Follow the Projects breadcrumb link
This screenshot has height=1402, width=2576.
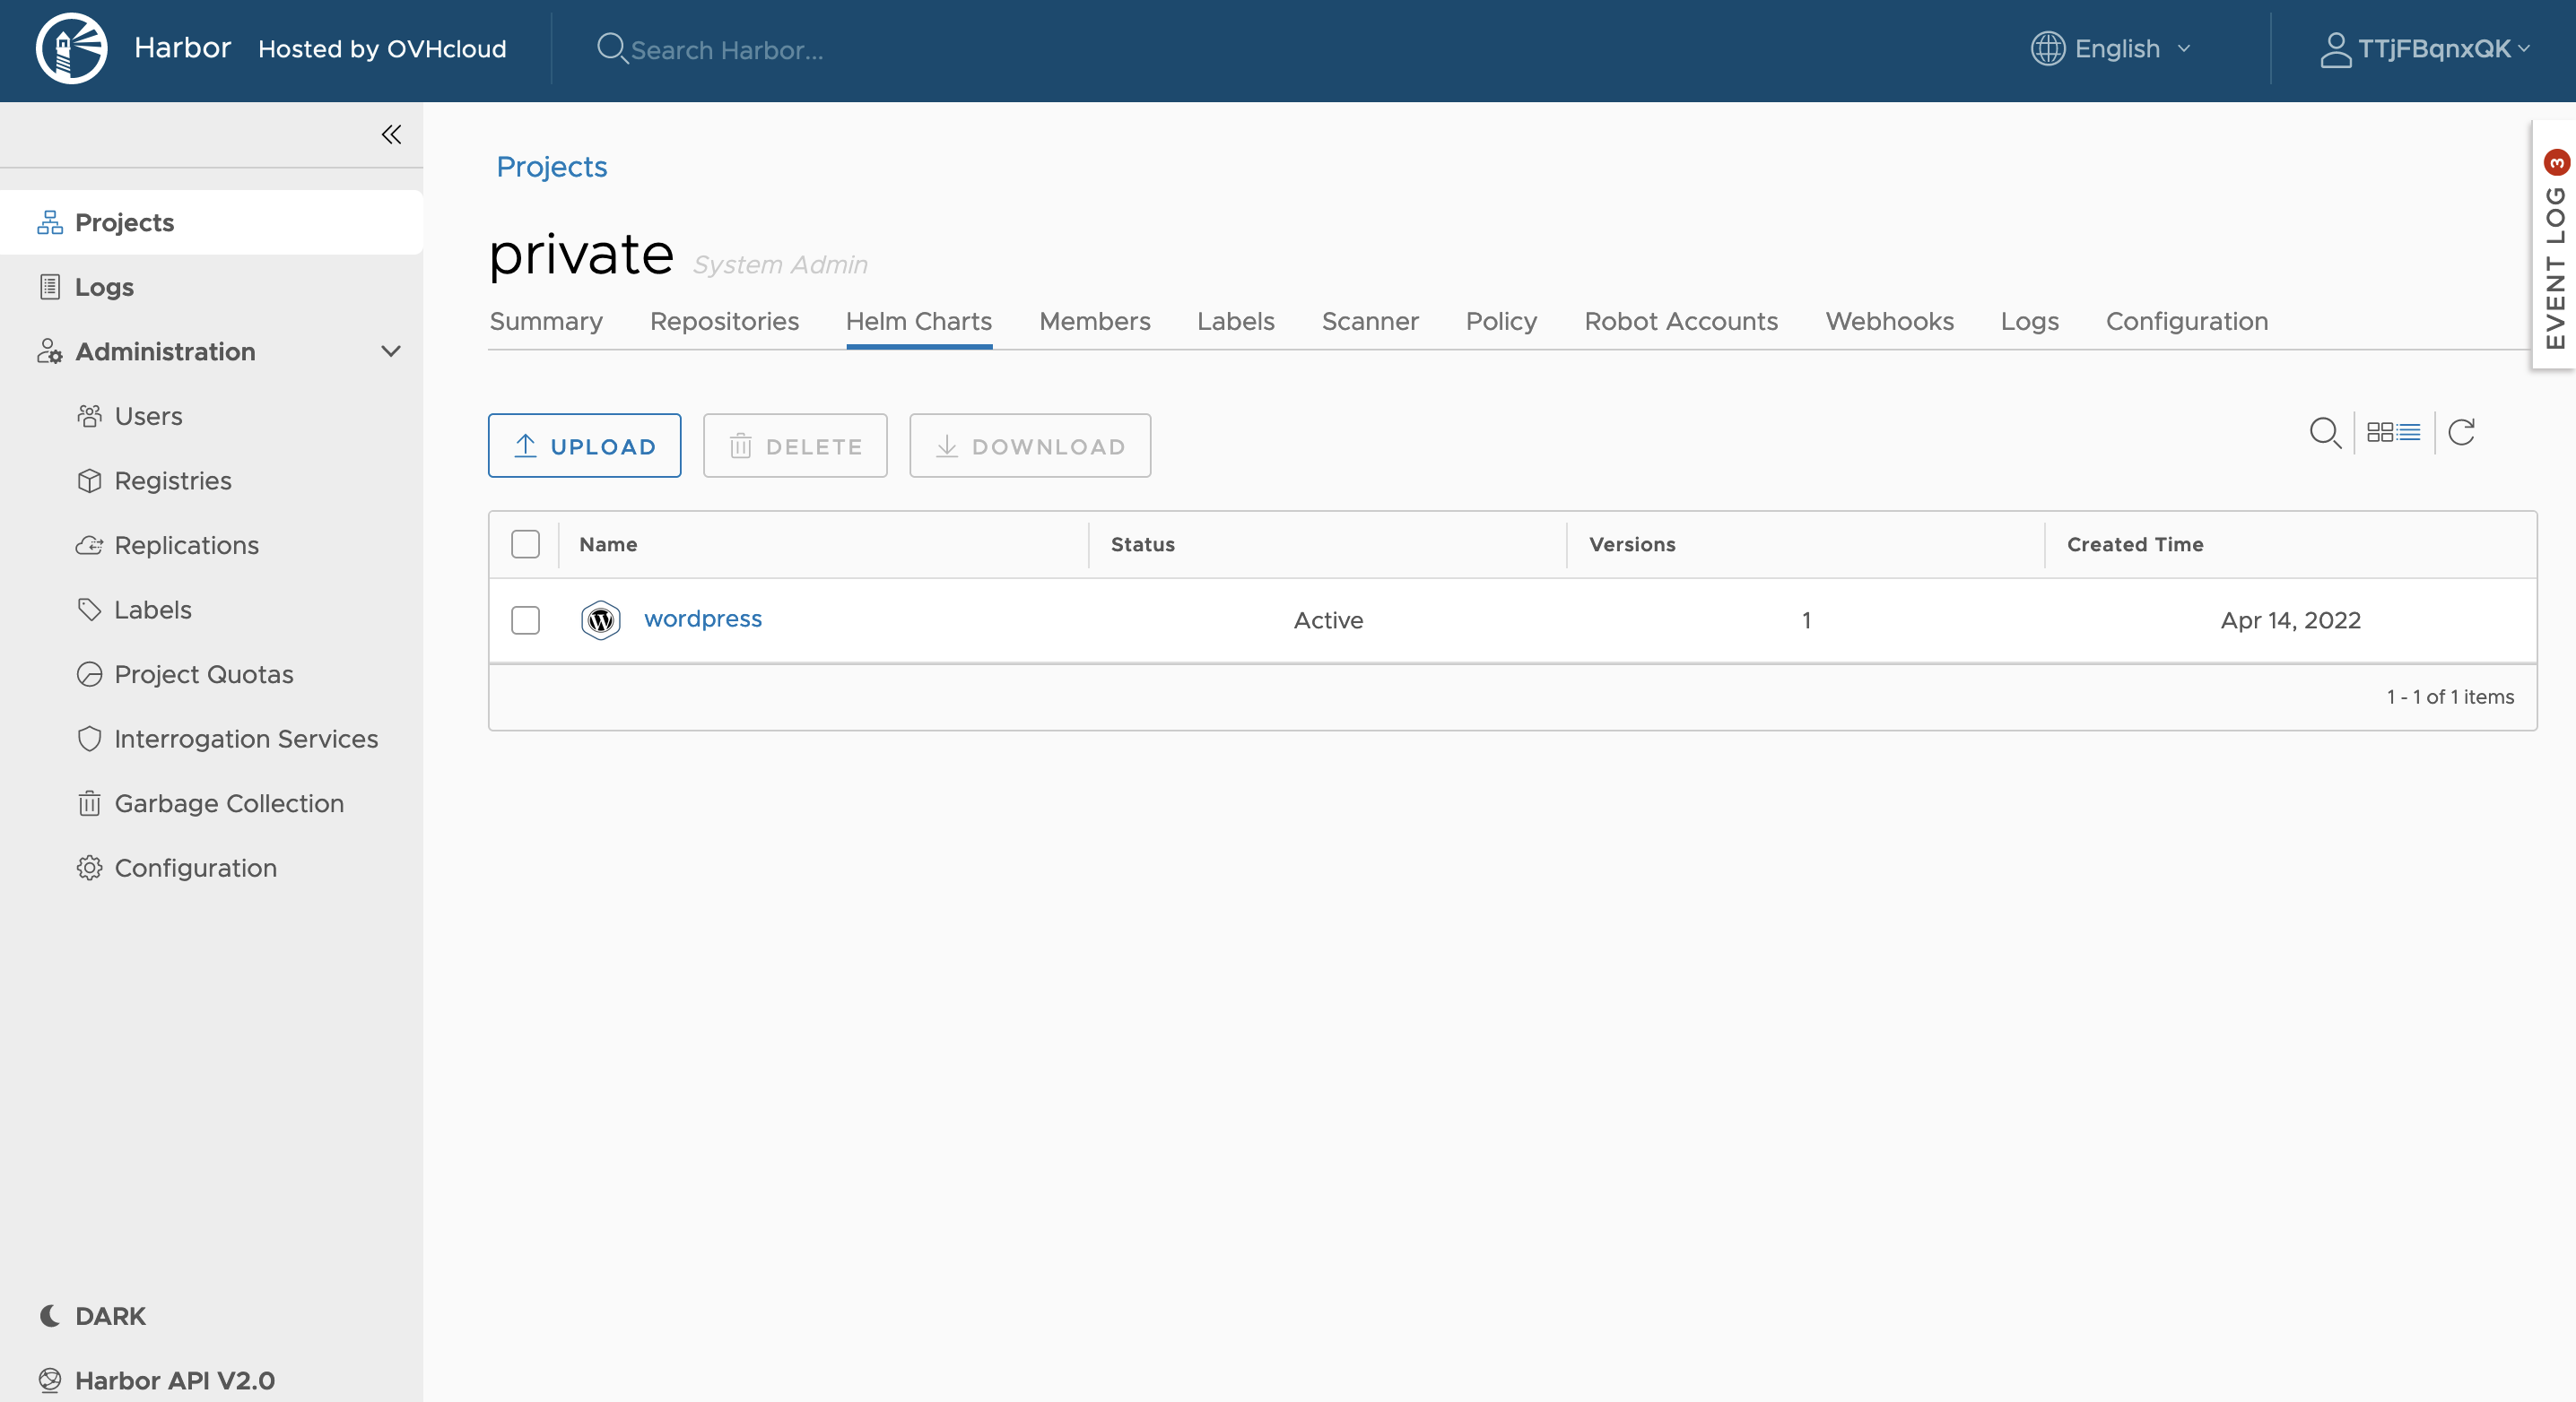pos(551,167)
